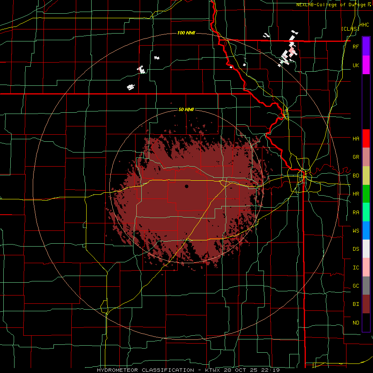Image resolution: width=373 pixels, height=373 pixels.
Task: Click the RF legend label
Action: pyautogui.click(x=356, y=46)
